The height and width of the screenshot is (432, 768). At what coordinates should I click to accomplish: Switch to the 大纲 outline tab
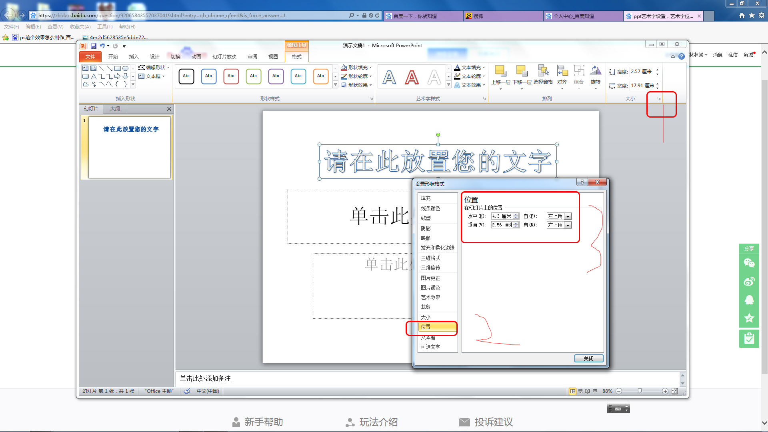click(x=114, y=108)
